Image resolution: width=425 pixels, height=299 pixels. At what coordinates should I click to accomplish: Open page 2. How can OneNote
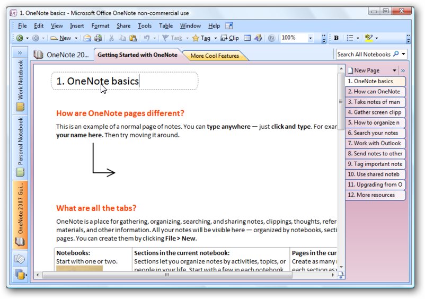coord(375,92)
